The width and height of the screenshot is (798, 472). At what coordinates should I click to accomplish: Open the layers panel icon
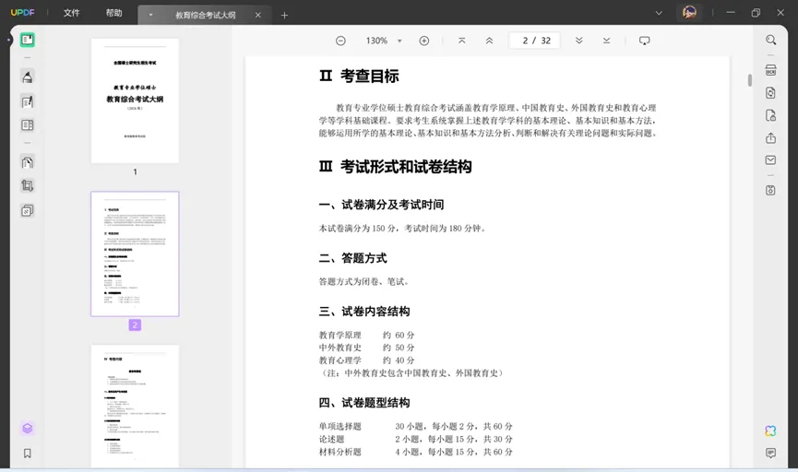pos(28,429)
